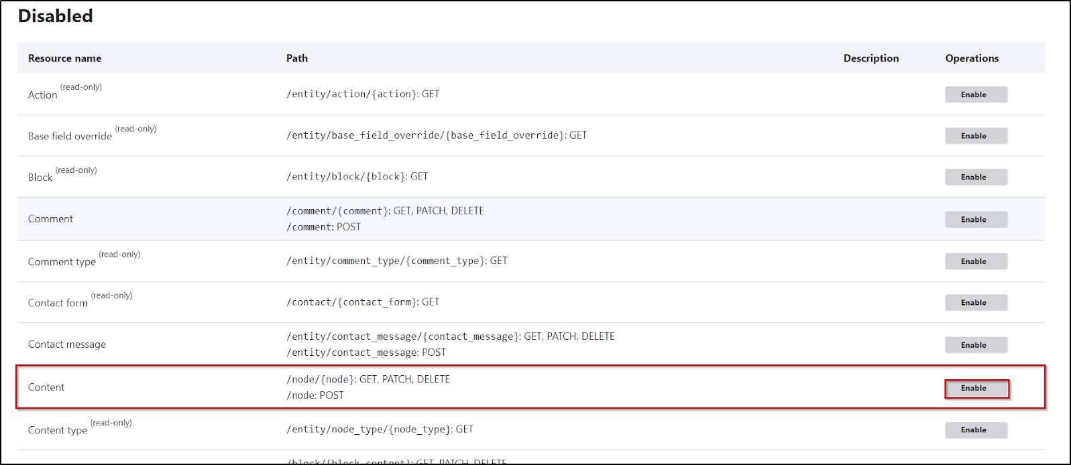This screenshot has height=465, width=1071.
Task: Select the Action resource name
Action: (42, 95)
